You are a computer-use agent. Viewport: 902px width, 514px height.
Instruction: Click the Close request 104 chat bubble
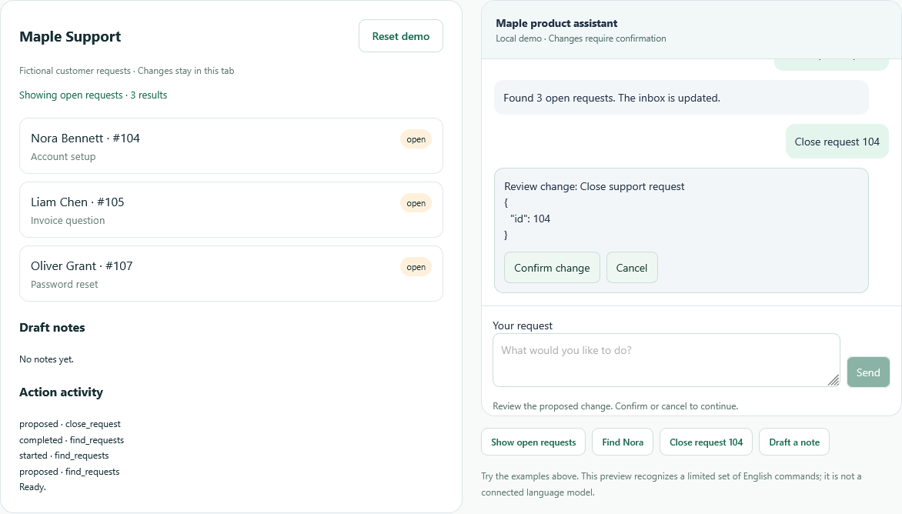pos(837,142)
